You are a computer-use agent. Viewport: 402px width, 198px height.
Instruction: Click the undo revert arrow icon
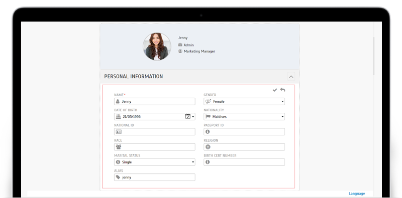pyautogui.click(x=282, y=90)
